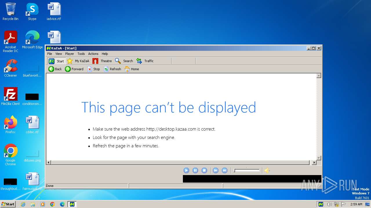
Task: Mute the player speaker icon
Action: click(x=267, y=170)
